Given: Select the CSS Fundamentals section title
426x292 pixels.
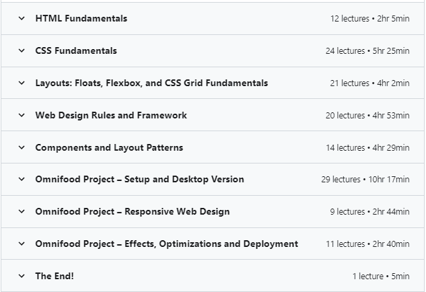Looking at the screenshot, I should coord(76,51).
